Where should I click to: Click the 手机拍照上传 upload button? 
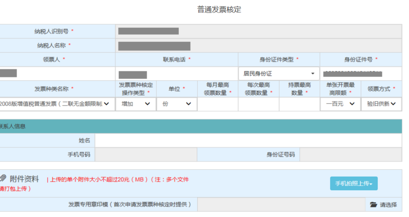coord(353,183)
